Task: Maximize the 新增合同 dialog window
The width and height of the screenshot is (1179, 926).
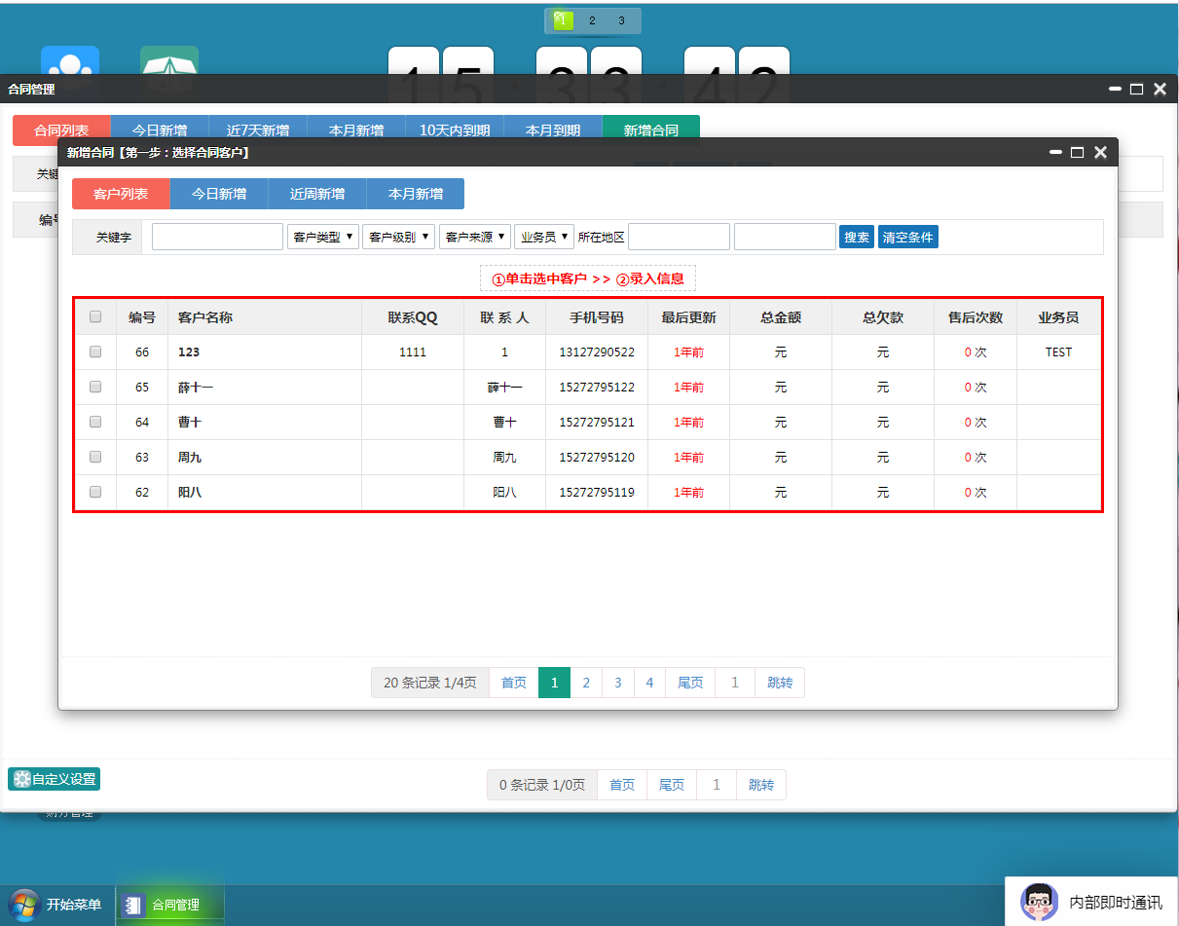Action: [1077, 152]
